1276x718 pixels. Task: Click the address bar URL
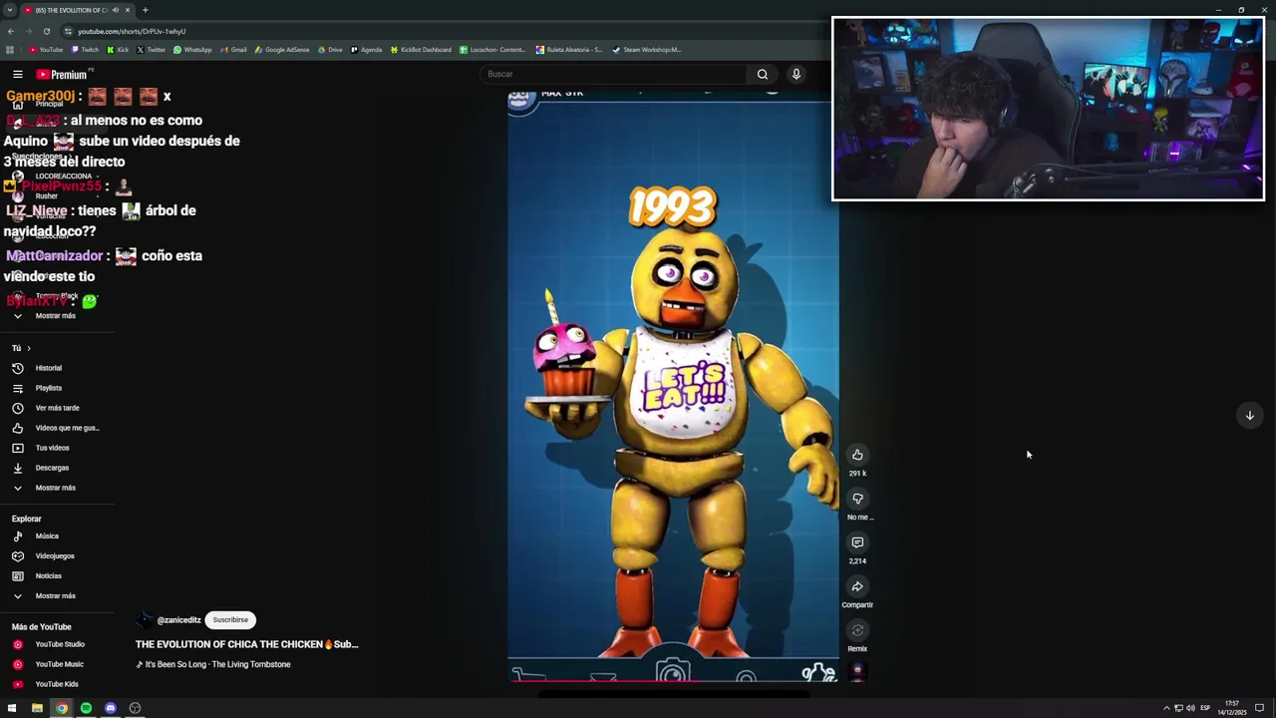point(132,31)
